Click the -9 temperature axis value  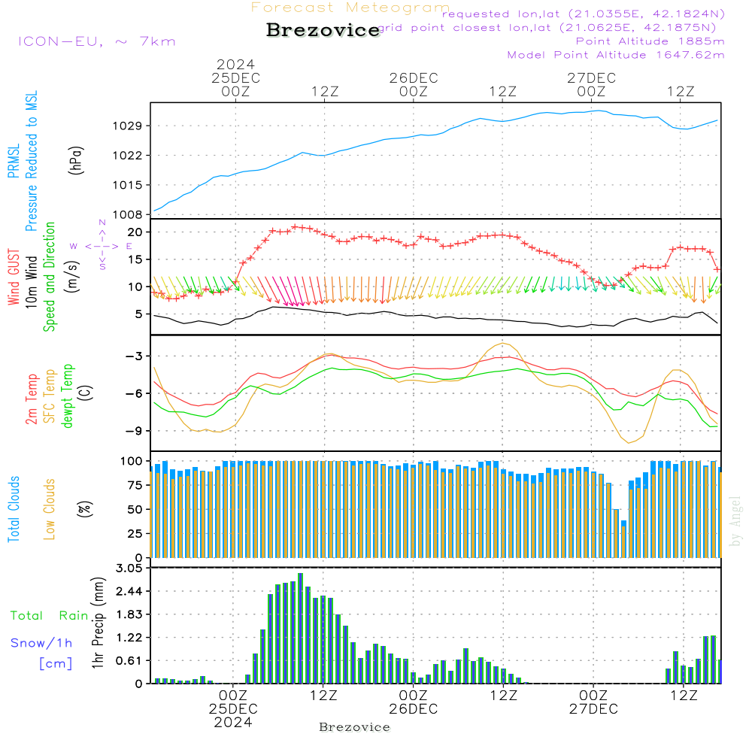pos(135,431)
